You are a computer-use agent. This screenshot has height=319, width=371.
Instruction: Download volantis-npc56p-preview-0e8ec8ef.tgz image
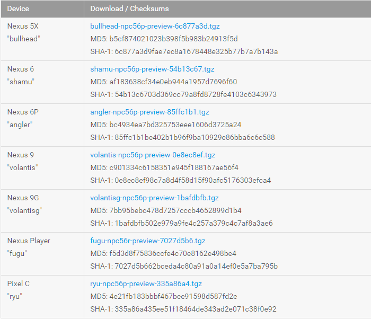click(153, 155)
